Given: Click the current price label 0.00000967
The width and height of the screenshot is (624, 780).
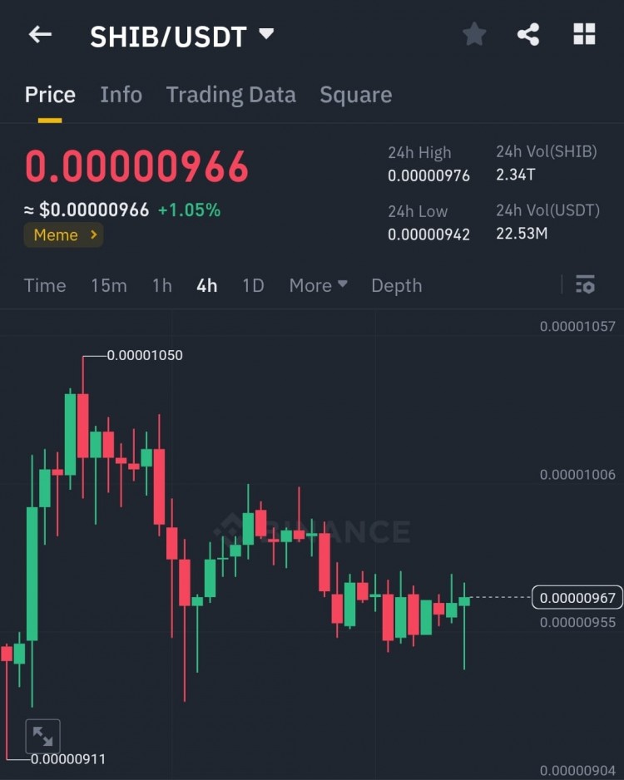Looking at the screenshot, I should tap(577, 597).
